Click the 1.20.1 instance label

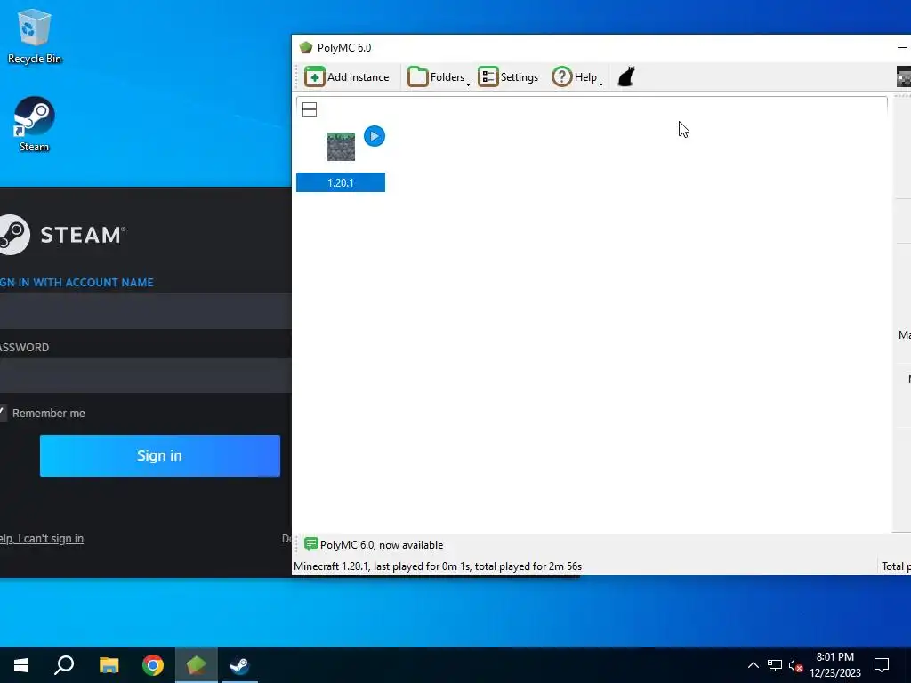point(341,182)
